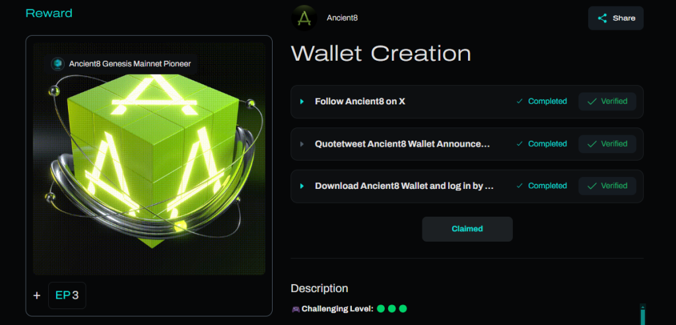The height and width of the screenshot is (325, 676).
Task: Click the share icon in Share button
Action: pyautogui.click(x=602, y=18)
